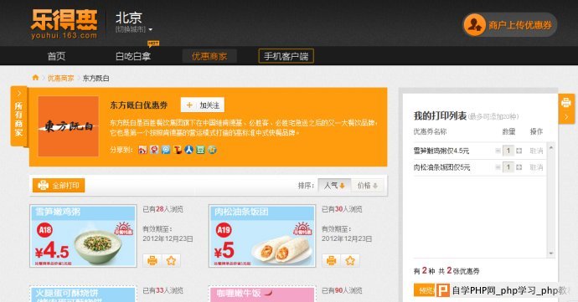The image size is (578, 302).
Task: Open the 肉松油条饭团 ¥5 coupon image
Action: point(262,236)
